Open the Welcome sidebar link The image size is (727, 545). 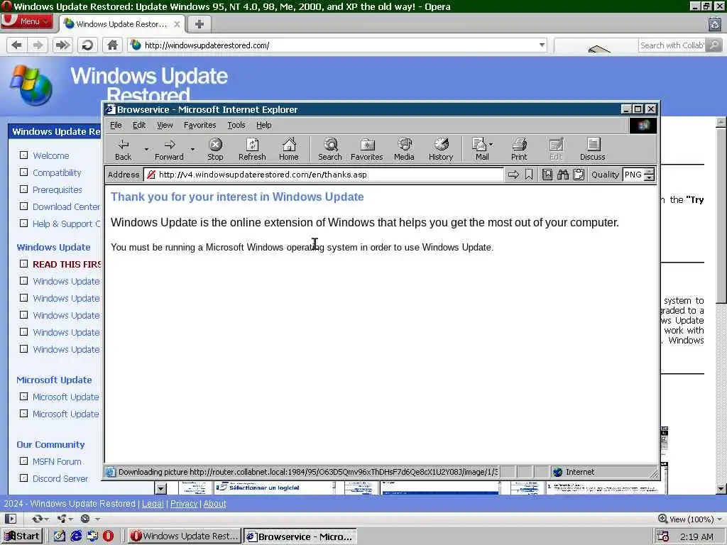pos(51,155)
